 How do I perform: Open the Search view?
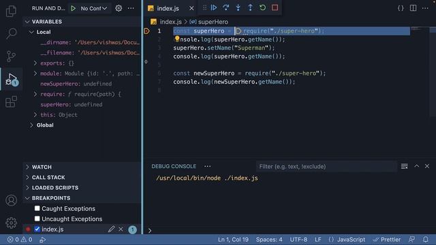[x=11, y=33]
